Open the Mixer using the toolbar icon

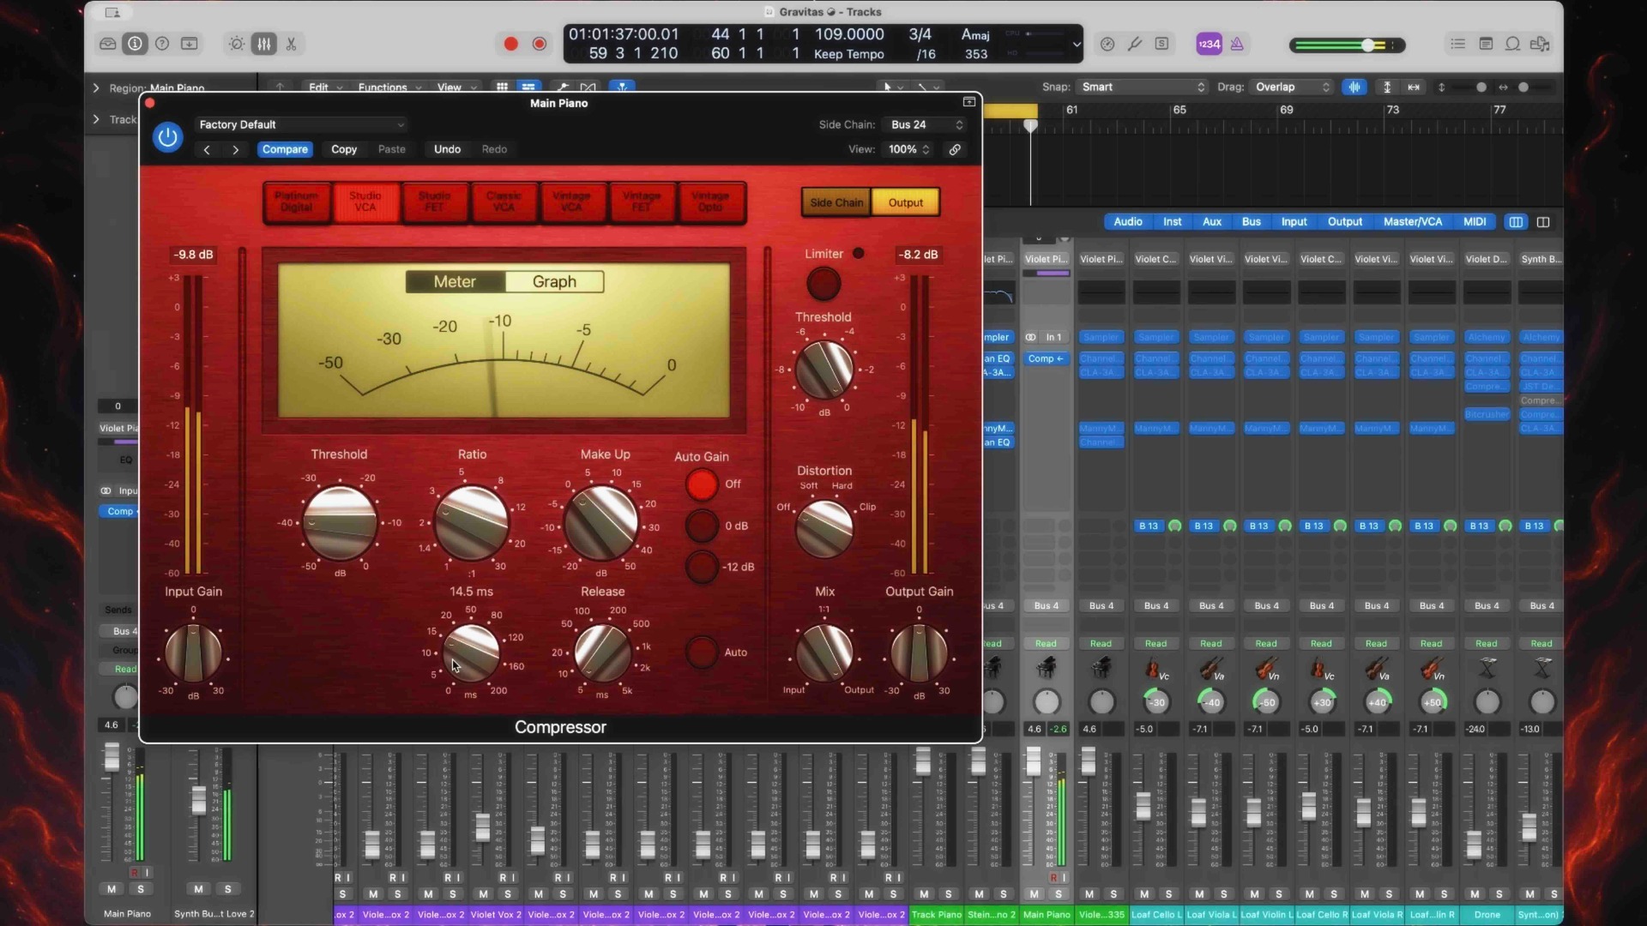[263, 44]
